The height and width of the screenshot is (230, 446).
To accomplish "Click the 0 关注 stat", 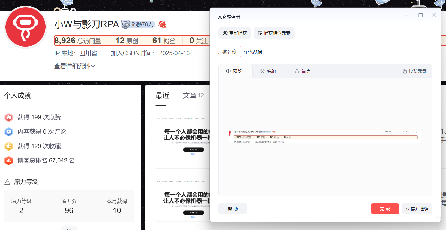I will point(199,41).
